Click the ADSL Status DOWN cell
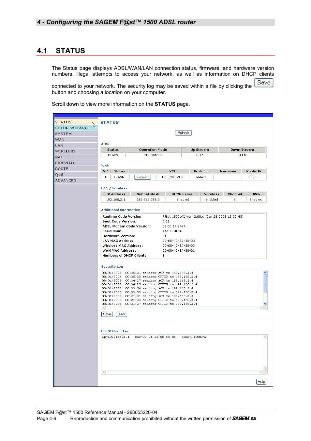Image resolution: width=311 pixels, height=441 pixels. pos(113,155)
